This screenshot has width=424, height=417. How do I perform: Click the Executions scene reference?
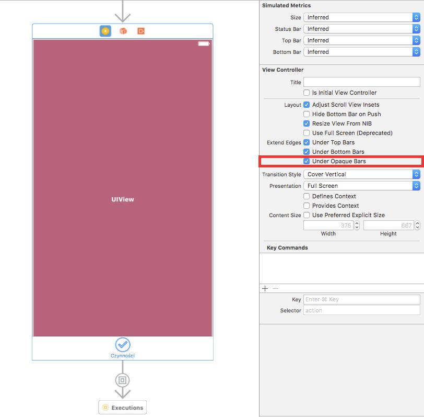pos(123,407)
